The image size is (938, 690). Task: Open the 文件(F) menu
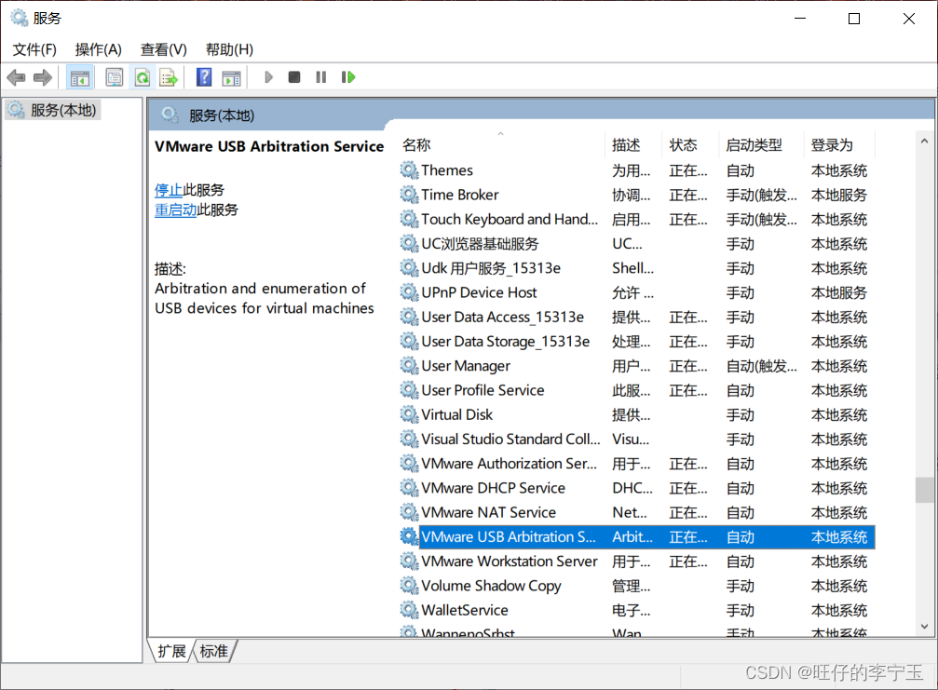click(x=34, y=49)
